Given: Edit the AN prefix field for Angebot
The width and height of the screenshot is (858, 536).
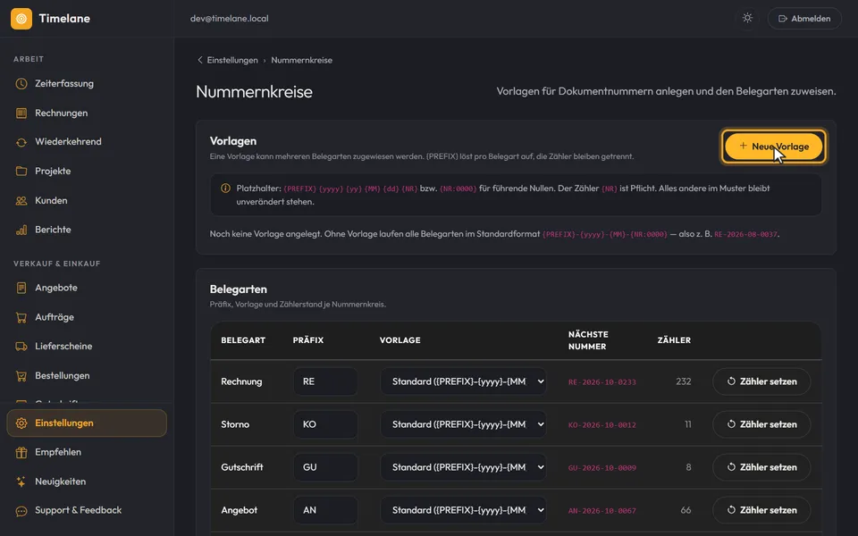Looking at the screenshot, I should pos(325,510).
